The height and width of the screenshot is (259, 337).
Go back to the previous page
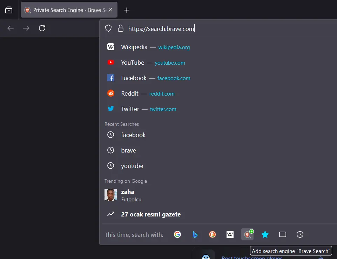pyautogui.click(x=11, y=28)
